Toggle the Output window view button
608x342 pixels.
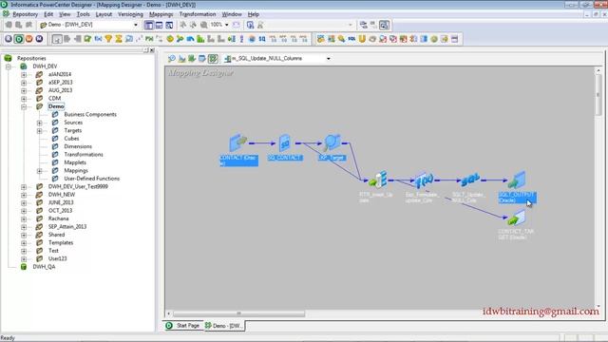point(159,25)
